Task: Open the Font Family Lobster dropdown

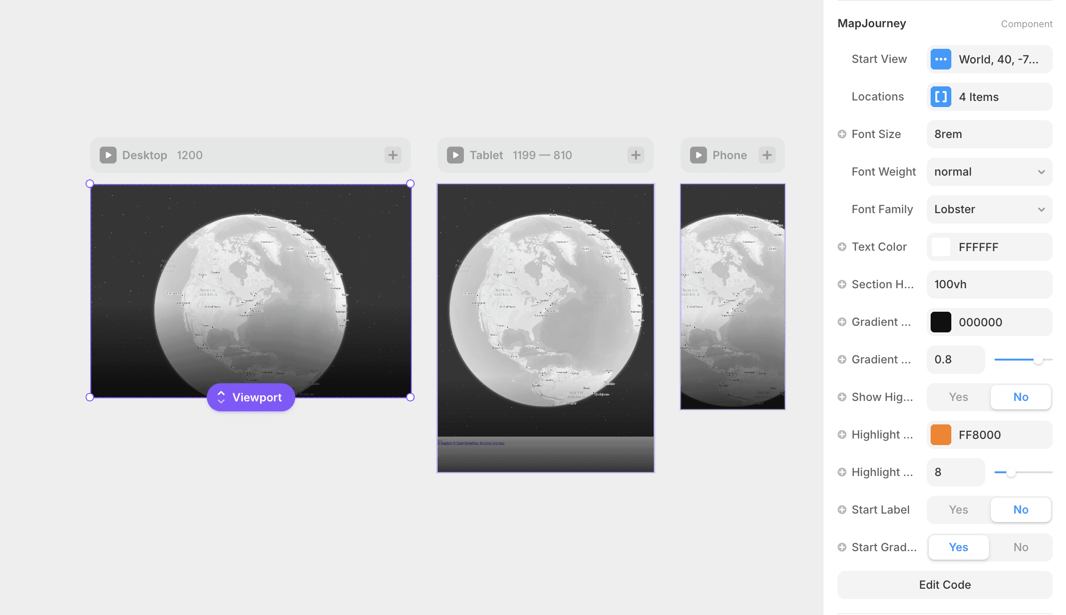Action: click(x=989, y=209)
